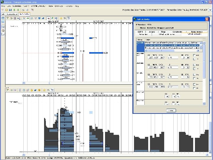Click the red icon in upper chart toolbar
Viewport: 213px width, 160px height.
click(48, 18)
